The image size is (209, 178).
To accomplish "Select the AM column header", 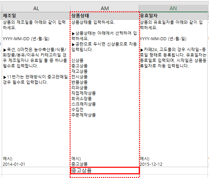I will point(104,8).
